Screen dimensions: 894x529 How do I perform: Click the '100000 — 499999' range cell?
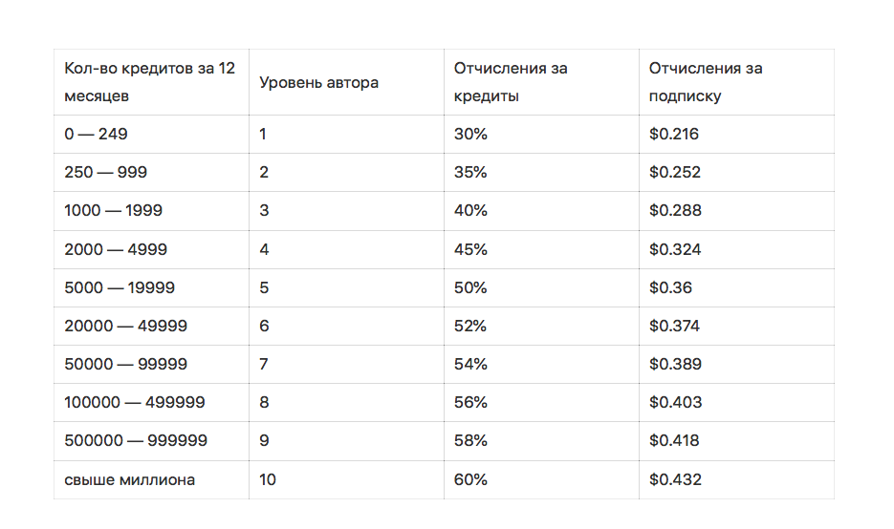pyautogui.click(x=151, y=402)
